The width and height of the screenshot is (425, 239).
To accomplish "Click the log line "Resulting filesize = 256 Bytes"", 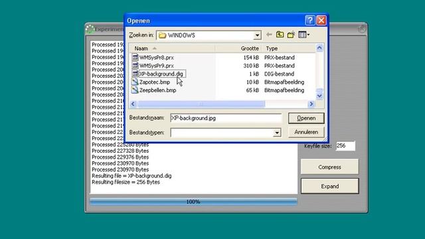I will [126, 182].
